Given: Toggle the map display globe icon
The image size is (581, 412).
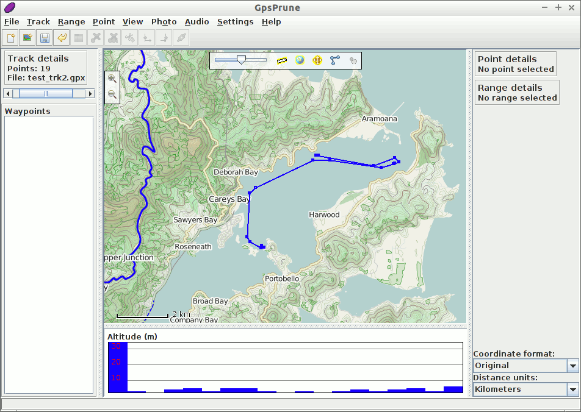Looking at the screenshot, I should coord(300,60).
